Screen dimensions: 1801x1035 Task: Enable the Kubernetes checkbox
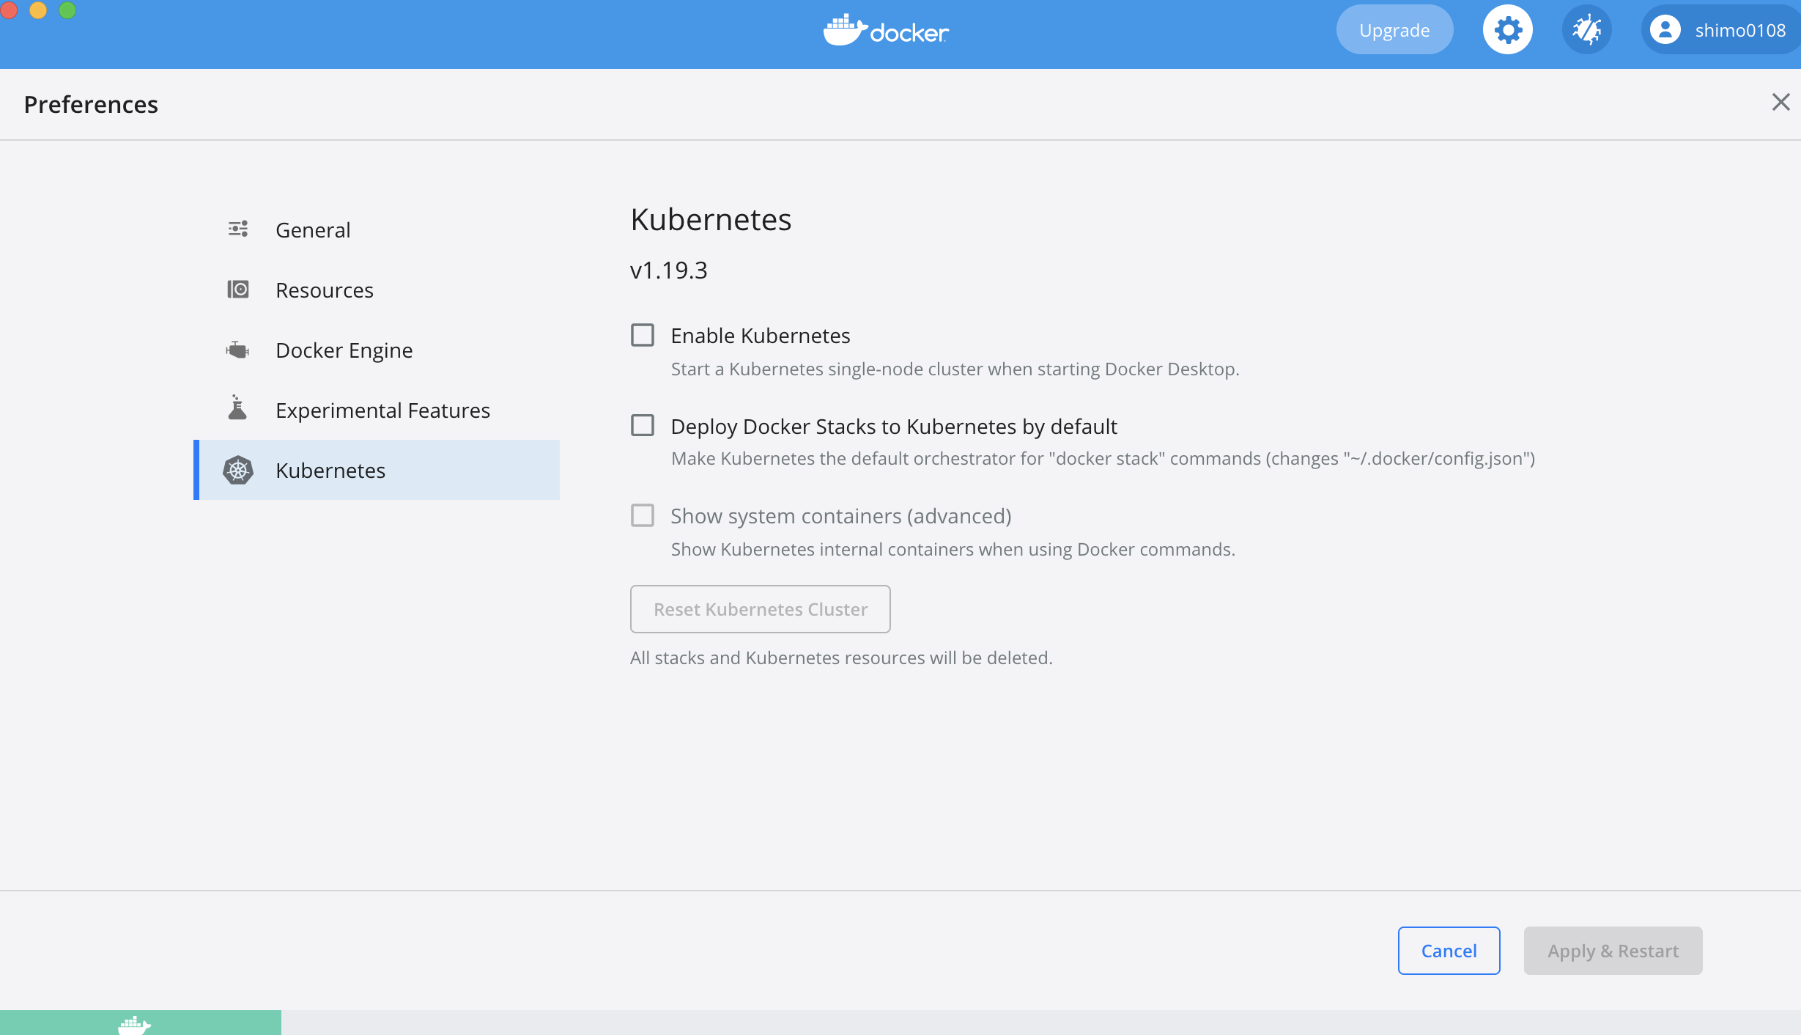pos(643,335)
